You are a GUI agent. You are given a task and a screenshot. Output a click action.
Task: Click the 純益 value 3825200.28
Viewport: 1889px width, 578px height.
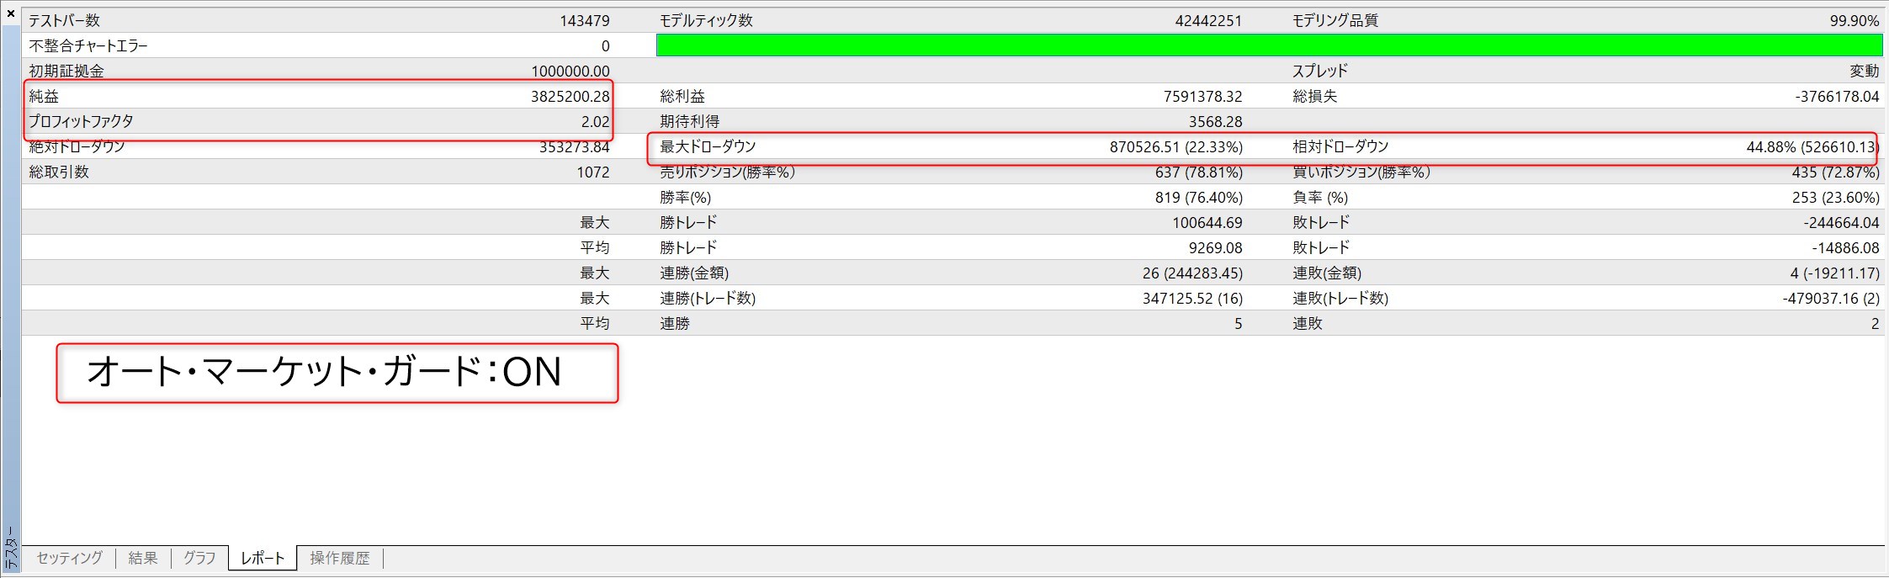(x=570, y=96)
